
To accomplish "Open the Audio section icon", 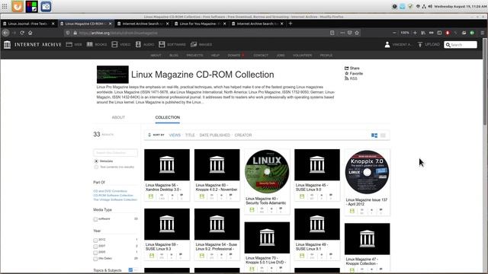I will [138, 44].
